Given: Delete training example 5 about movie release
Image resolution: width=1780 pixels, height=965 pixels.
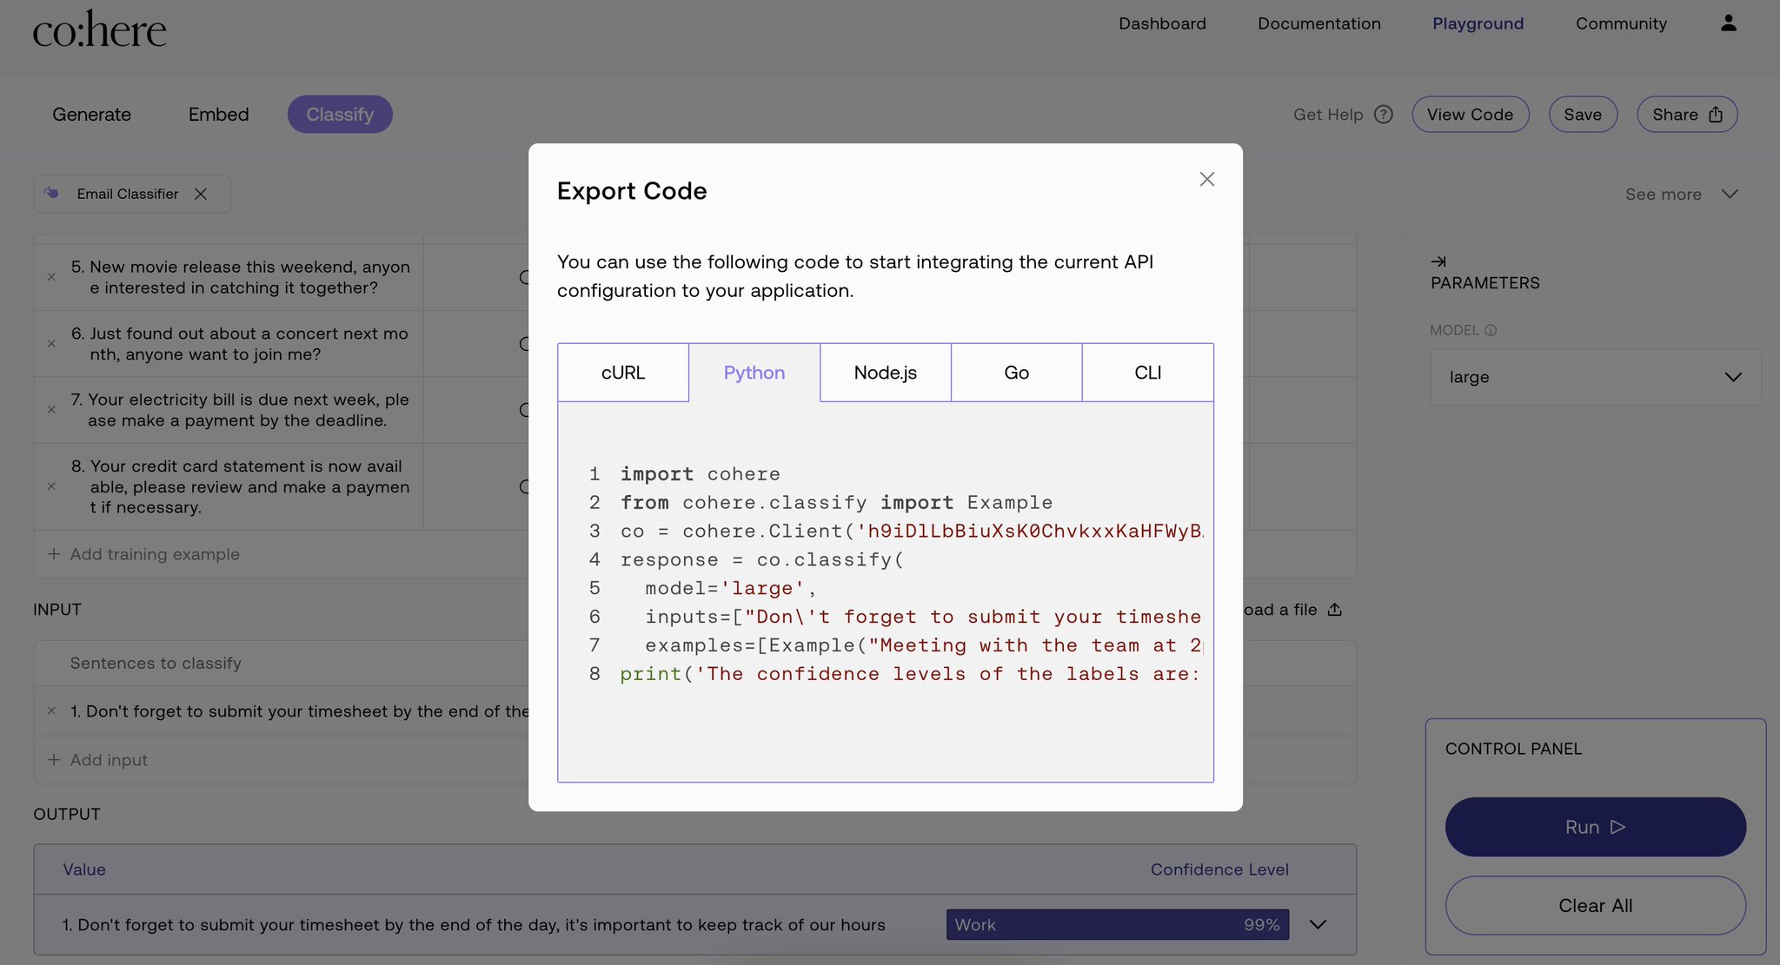Looking at the screenshot, I should tap(51, 277).
